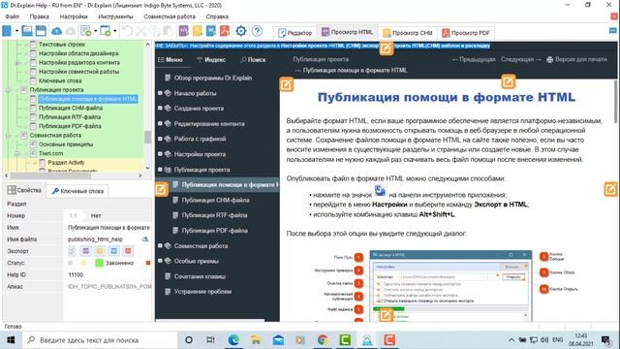The image size is (620, 349).
Task: Click the blue cloud upload icon
Action: pyautogui.click(x=56, y=31)
